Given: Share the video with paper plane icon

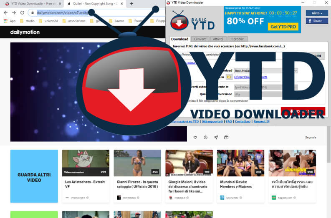Looking at the screenshot, I should point(216,138).
